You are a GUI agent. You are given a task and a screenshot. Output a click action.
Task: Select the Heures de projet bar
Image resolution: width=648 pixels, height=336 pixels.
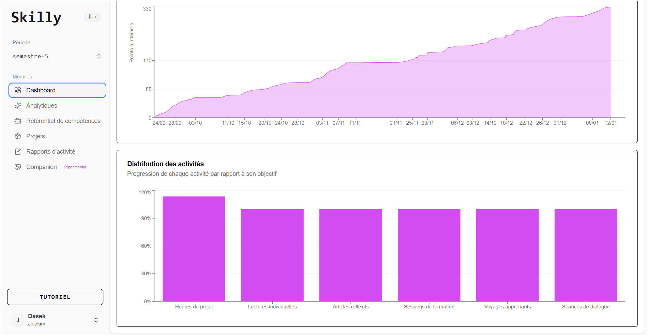(x=194, y=249)
